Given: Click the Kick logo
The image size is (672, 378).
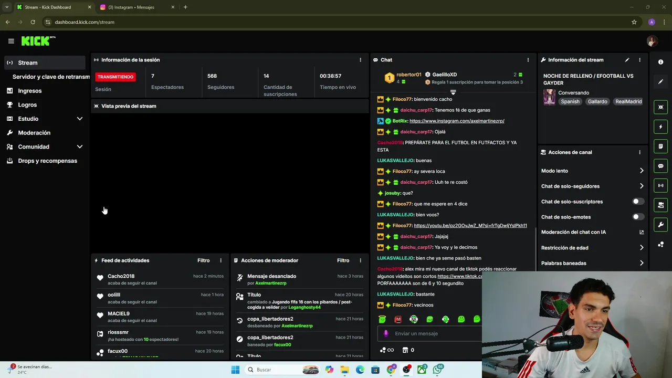Looking at the screenshot, I should click(38, 41).
